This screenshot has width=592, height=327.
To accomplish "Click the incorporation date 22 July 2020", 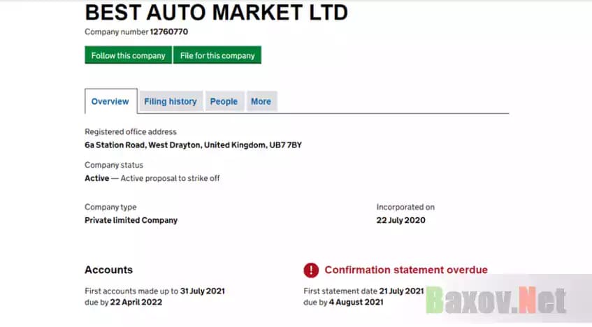I will (400, 220).
